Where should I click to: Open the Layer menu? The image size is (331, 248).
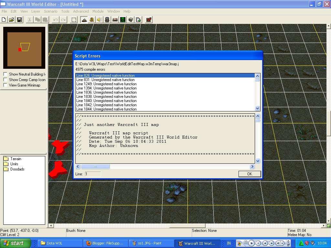[36, 11]
